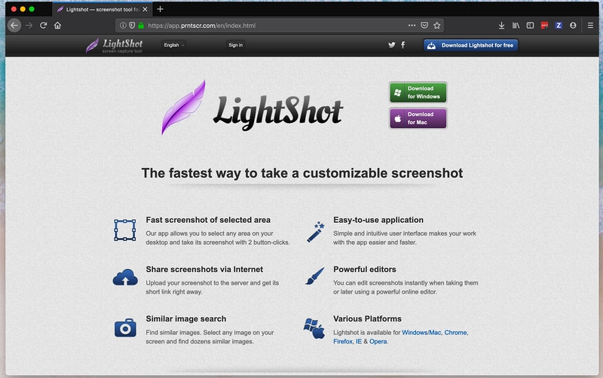
Task: Click the magic wand icon
Action: 316,232
